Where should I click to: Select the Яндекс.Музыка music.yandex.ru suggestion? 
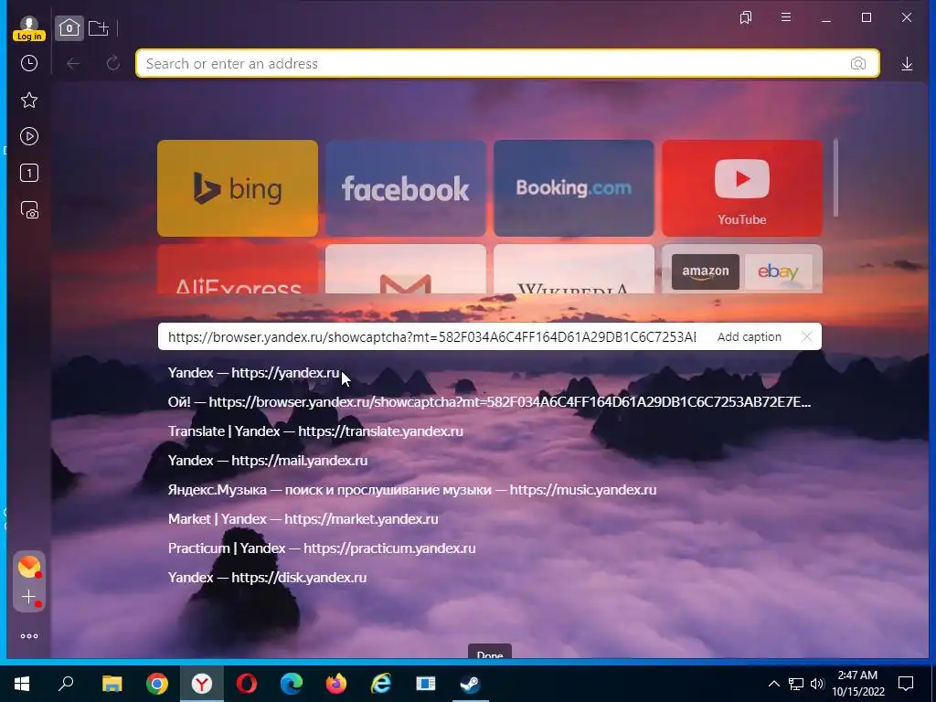click(412, 490)
